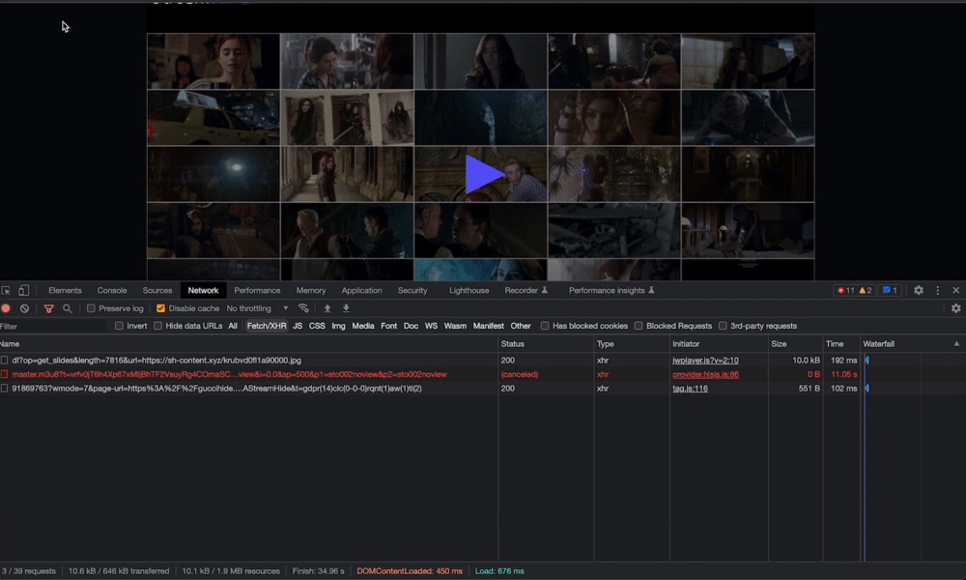Open initiator link tag.js:116
The height and width of the screenshot is (580, 966).
690,389
